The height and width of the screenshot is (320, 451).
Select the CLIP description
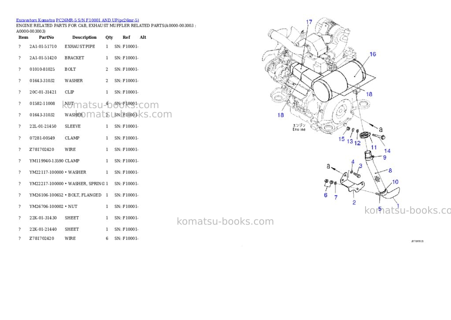click(x=69, y=92)
